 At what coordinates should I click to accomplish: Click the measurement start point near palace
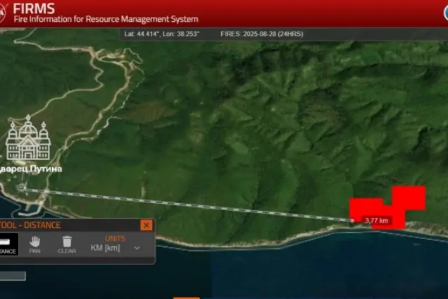[24, 188]
